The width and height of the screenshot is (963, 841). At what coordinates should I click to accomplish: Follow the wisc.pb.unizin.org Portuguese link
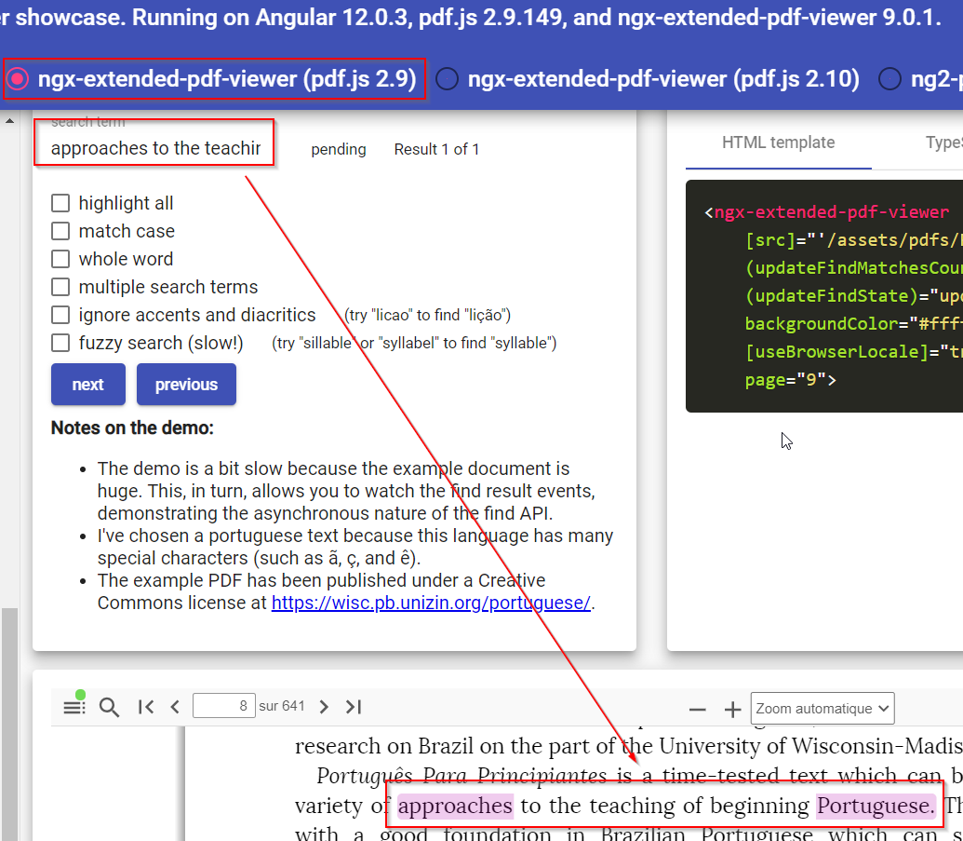tap(431, 603)
